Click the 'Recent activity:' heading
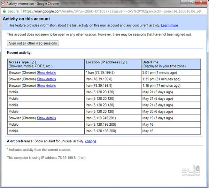Image resolution: width=209 pixels, height=188 pixels. coord(19,53)
